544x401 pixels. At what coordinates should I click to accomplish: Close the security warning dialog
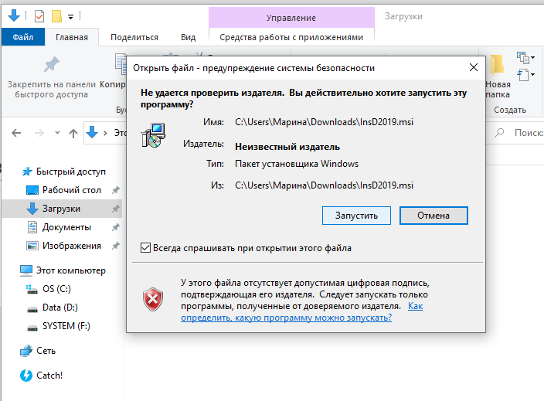click(474, 67)
